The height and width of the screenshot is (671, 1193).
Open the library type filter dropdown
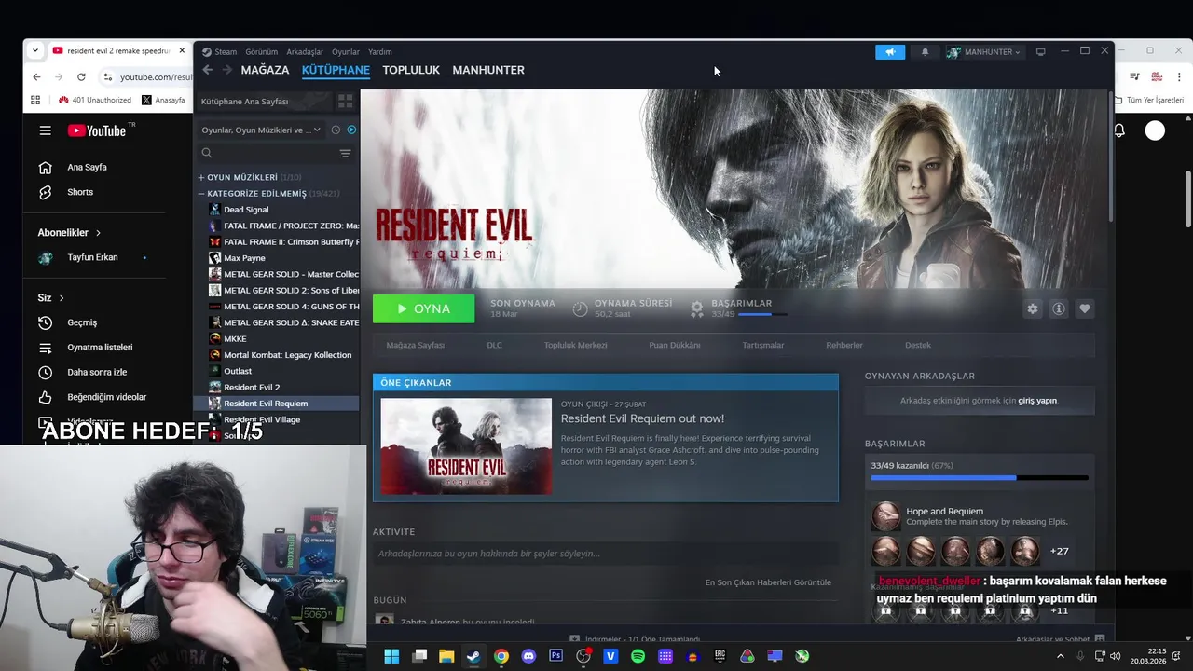click(x=261, y=130)
